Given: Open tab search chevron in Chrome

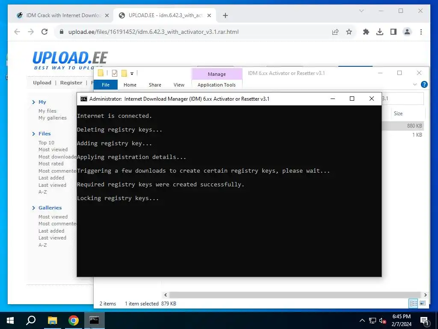Looking at the screenshot, I should tap(361, 11).
